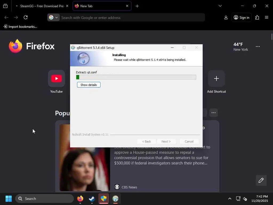Click 'Nullsoft Install System v3.11' text
This screenshot has width=273, height=205.
(x=90, y=135)
